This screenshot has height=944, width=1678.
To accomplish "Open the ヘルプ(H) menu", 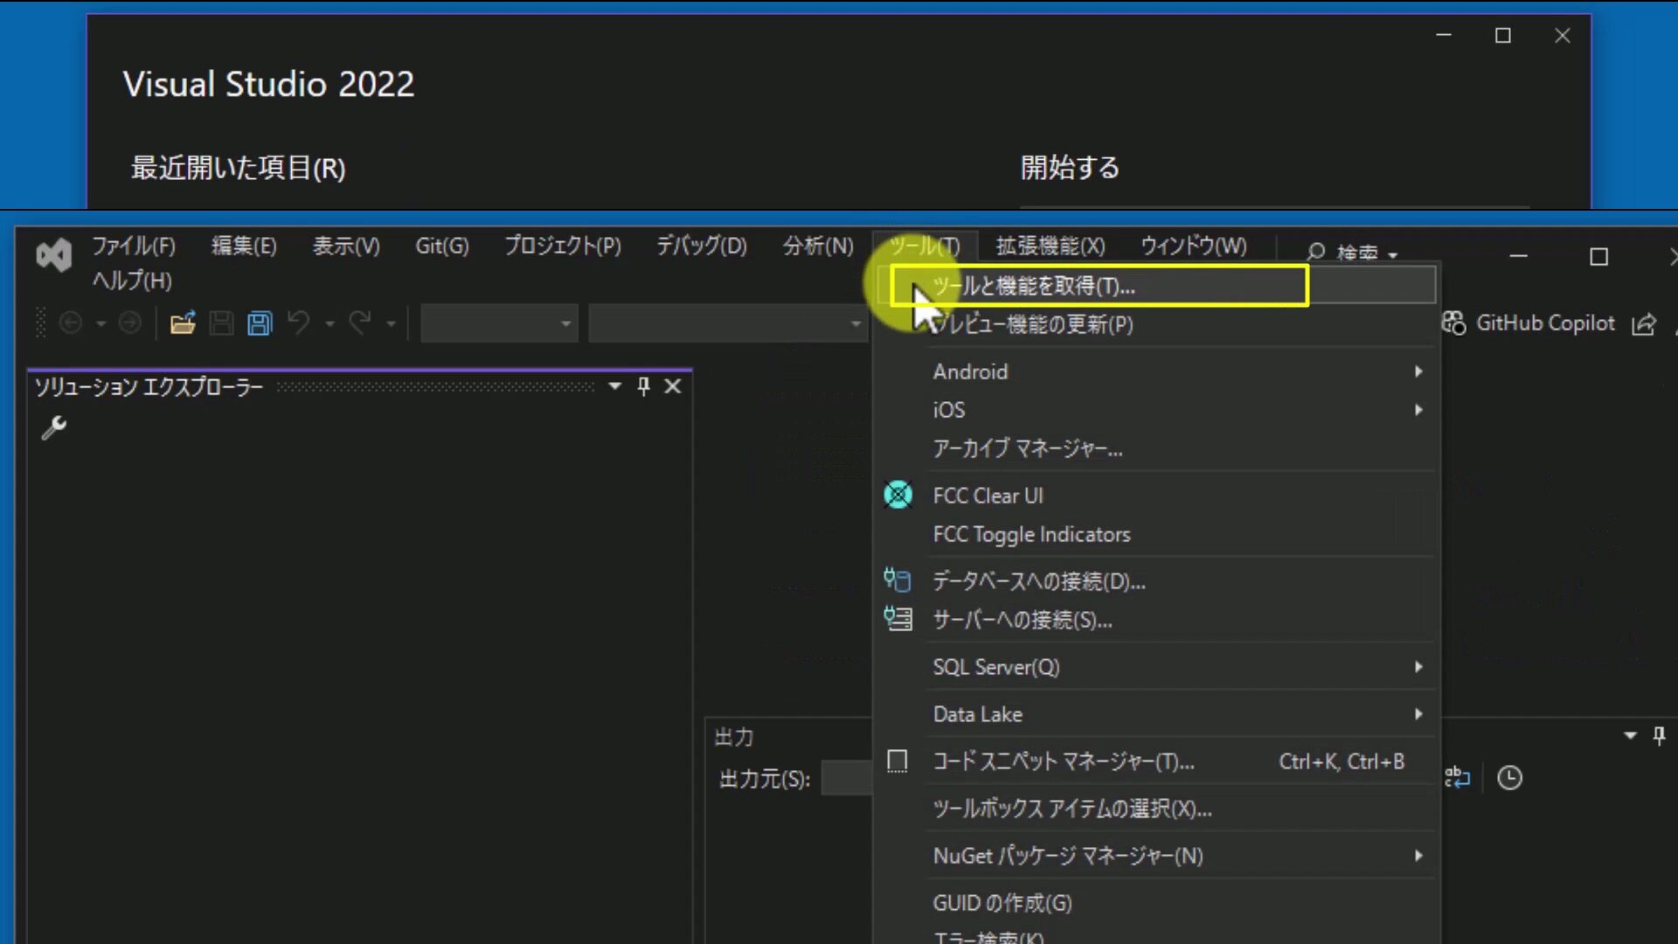I will (x=132, y=281).
